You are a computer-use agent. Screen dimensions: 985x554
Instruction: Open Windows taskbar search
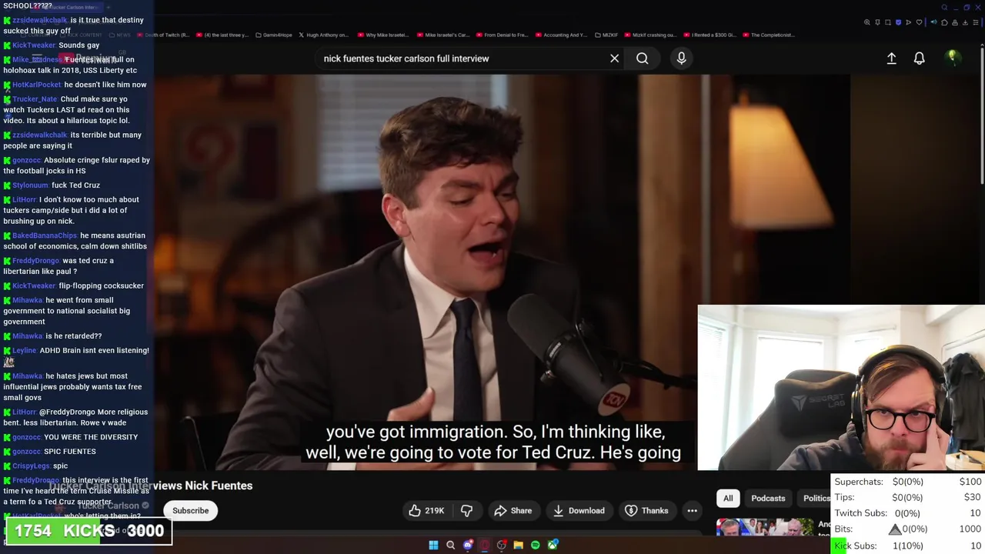coord(450,545)
